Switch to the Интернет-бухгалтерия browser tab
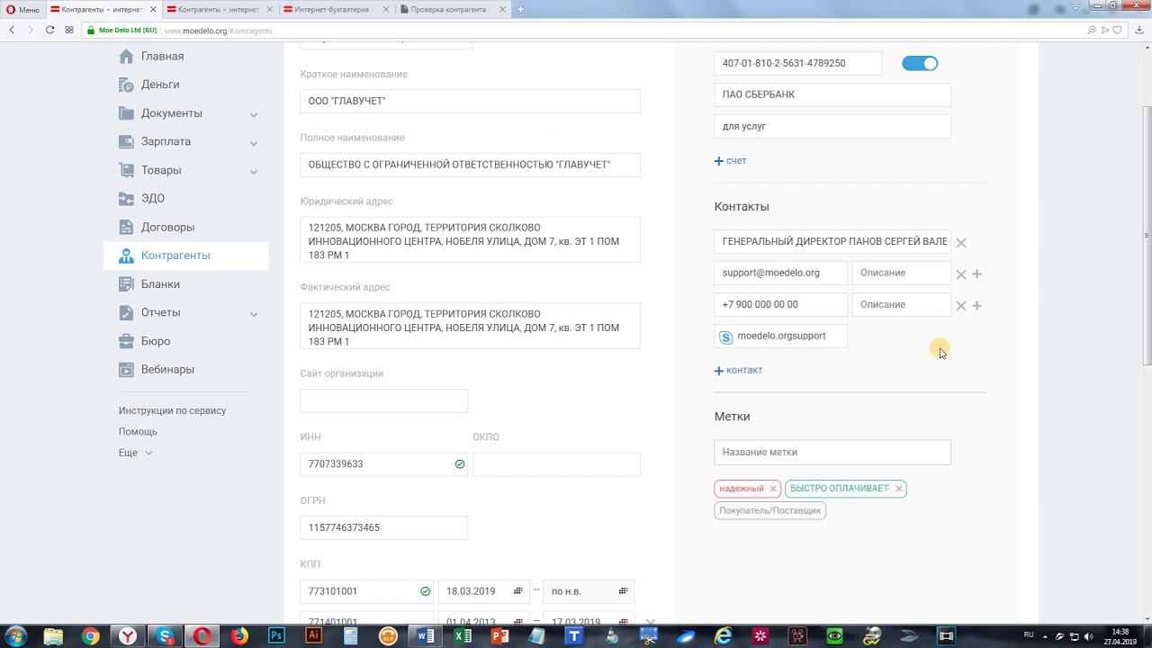This screenshot has height=648, width=1152. (337, 9)
